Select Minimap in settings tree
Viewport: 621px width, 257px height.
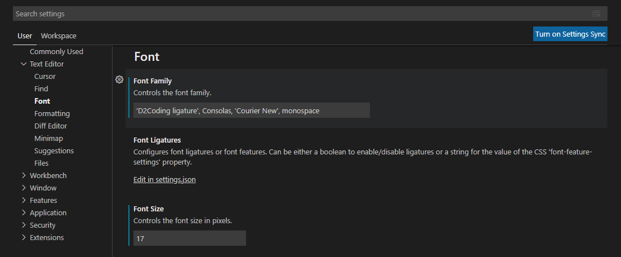point(49,139)
